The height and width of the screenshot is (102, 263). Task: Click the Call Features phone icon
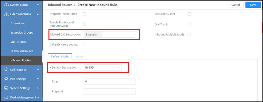6,69
